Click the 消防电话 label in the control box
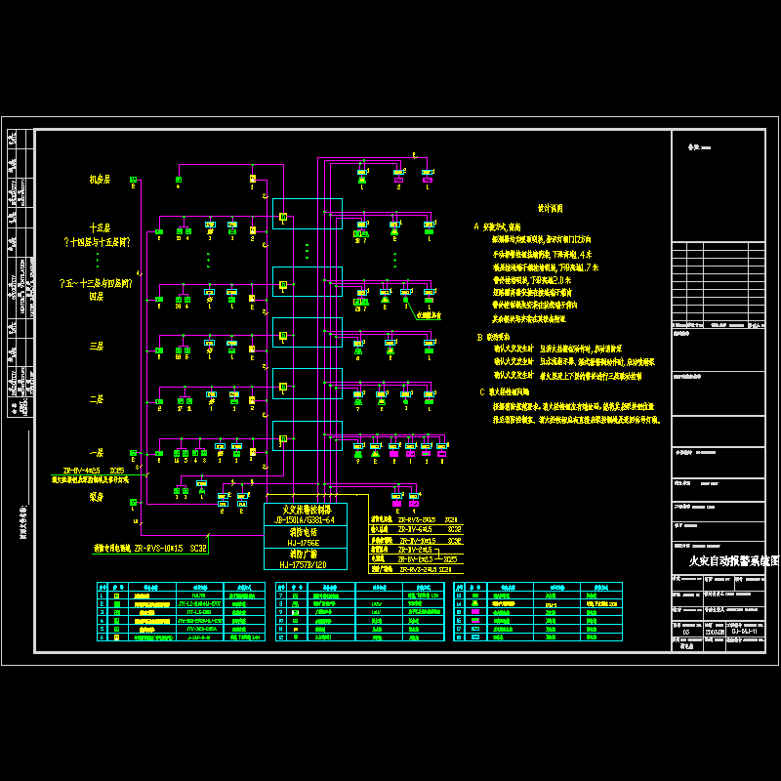This screenshot has width=781, height=781. [x=304, y=532]
